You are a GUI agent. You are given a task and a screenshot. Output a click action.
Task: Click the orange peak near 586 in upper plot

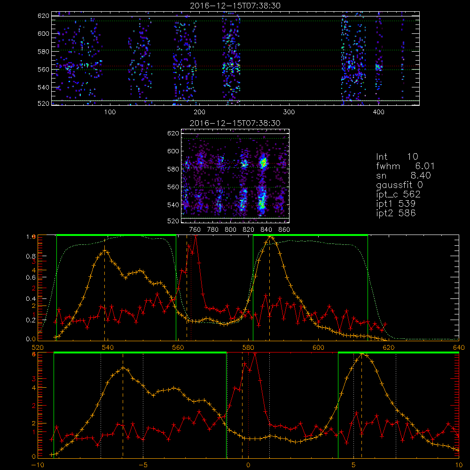pos(271,237)
